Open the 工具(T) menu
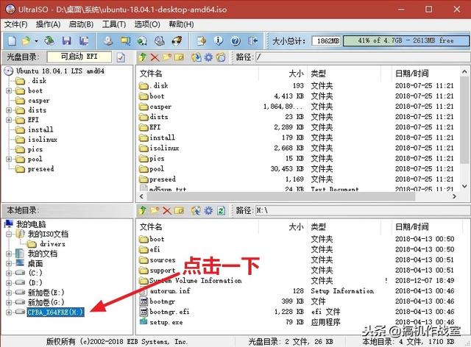The width and height of the screenshot is (471, 347). [x=114, y=24]
